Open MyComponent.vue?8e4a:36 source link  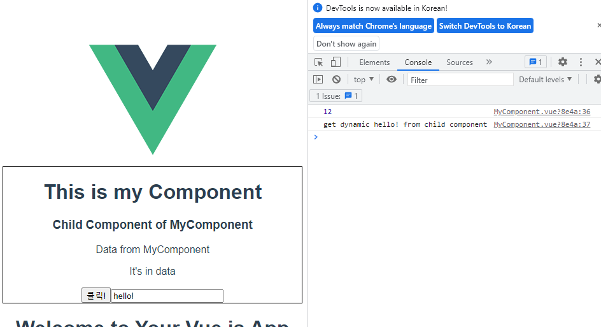542,112
